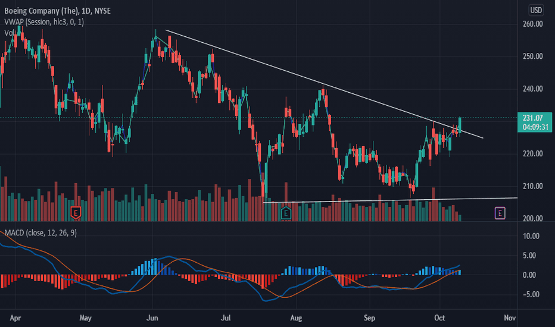
Task: Click the Oct label on time axis
Action: (x=439, y=318)
